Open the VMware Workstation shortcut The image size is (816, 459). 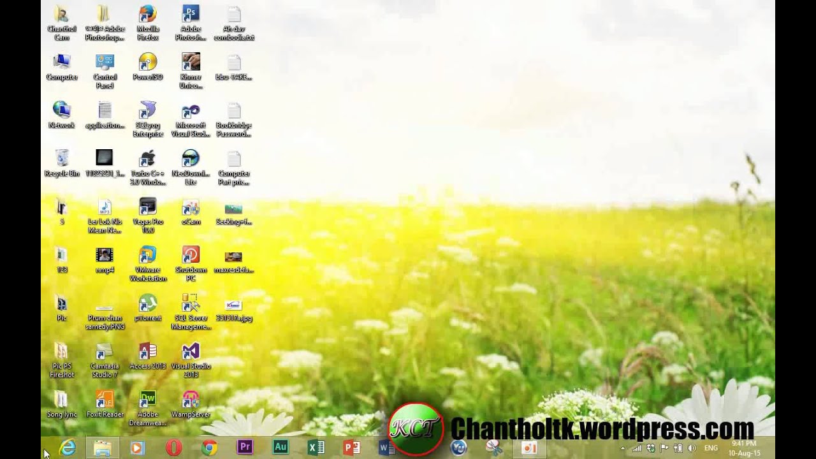[148, 264]
